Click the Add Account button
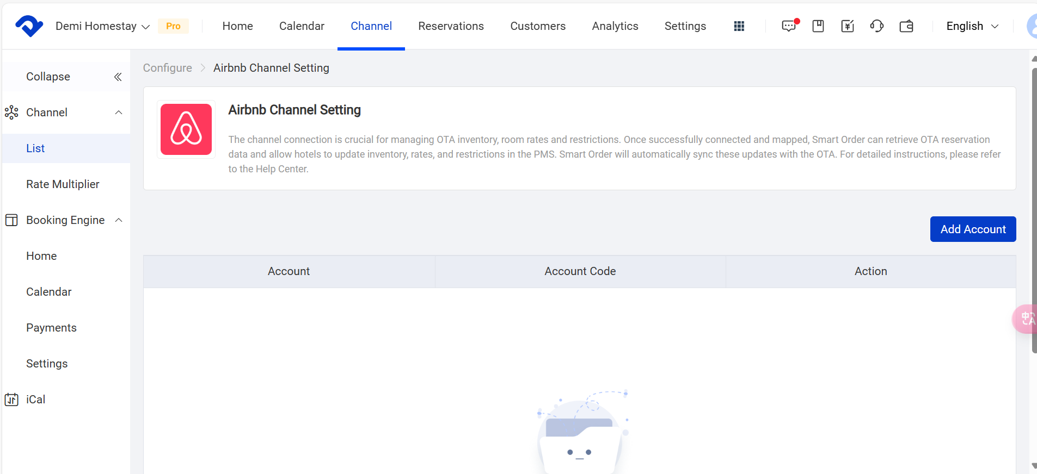The height and width of the screenshot is (474, 1037). [x=973, y=229]
